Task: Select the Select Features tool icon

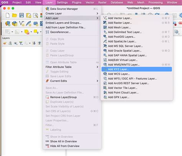Action: 8,32
